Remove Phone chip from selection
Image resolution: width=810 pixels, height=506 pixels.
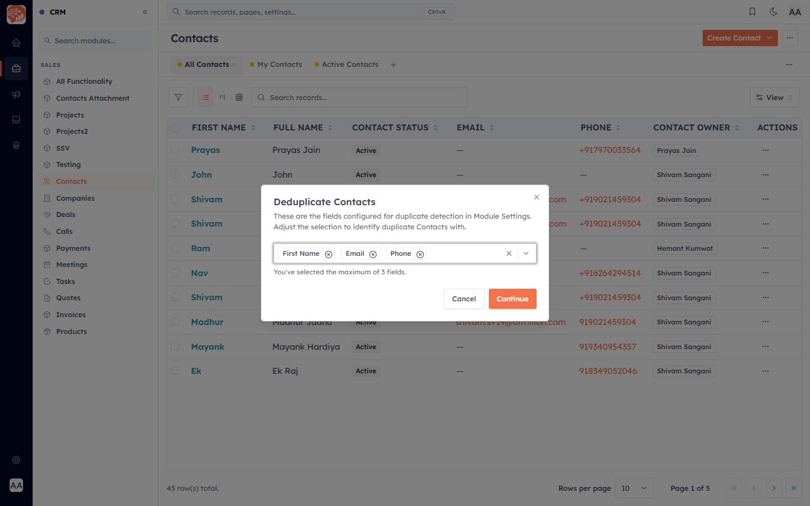coord(420,254)
